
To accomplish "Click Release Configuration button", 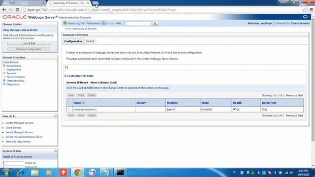I will (x=29, y=49).
